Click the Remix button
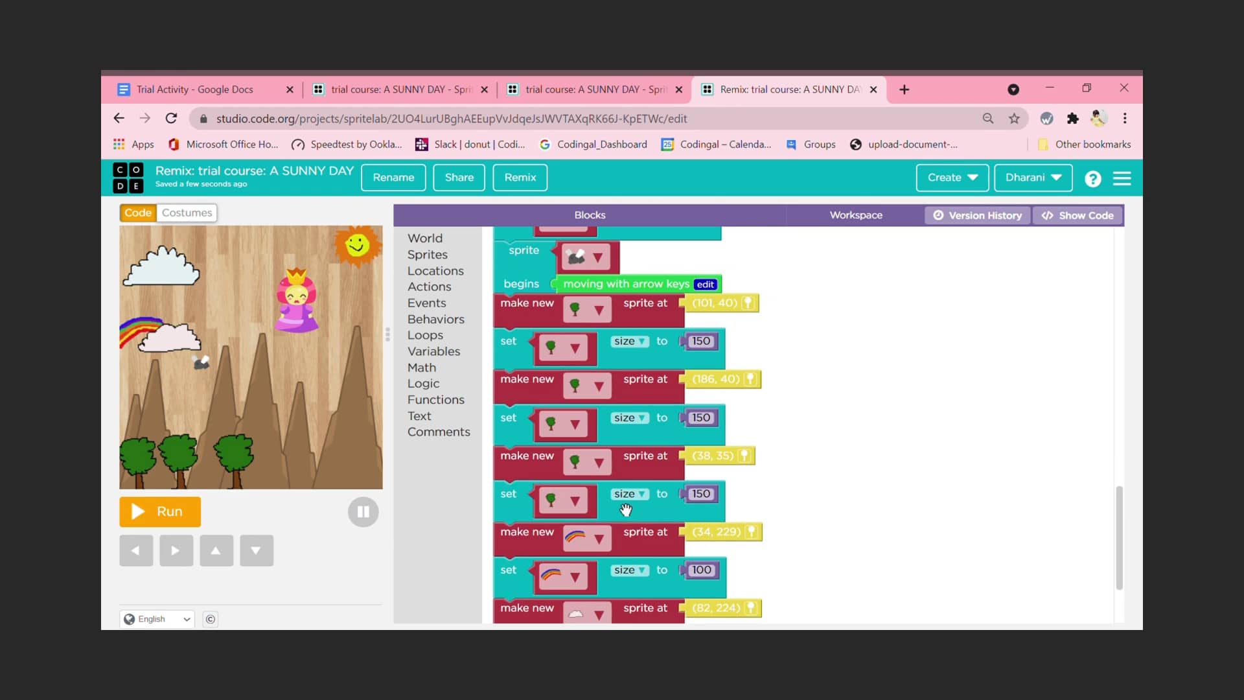 coord(520,178)
